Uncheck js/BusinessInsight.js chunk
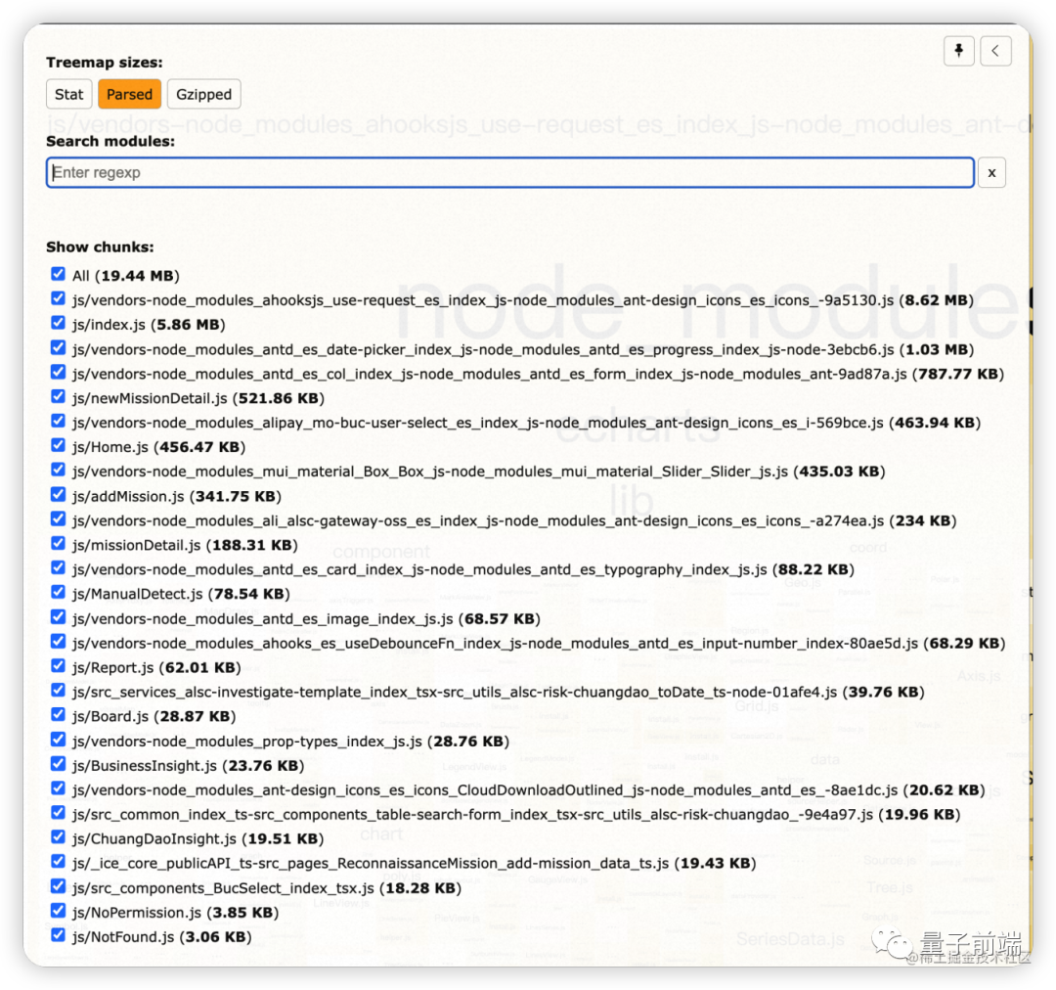1056x990 pixels. (x=59, y=764)
